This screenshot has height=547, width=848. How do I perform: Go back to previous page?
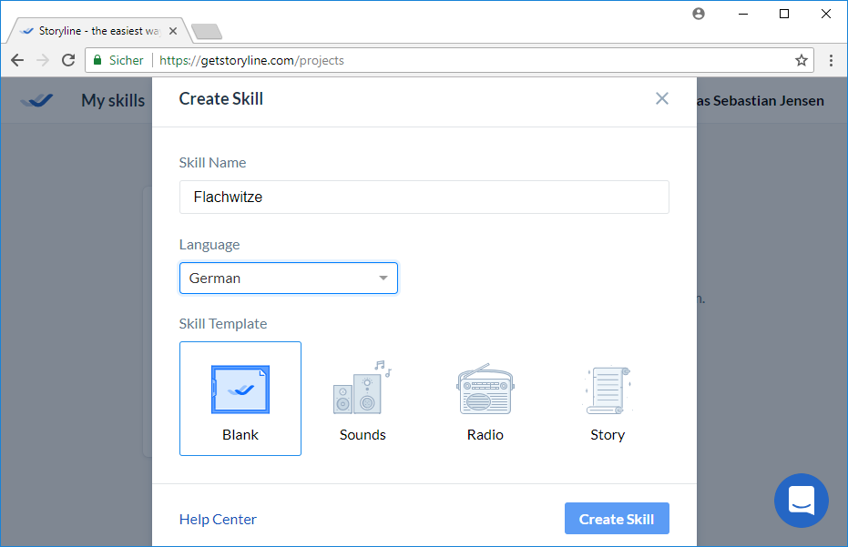(18, 61)
